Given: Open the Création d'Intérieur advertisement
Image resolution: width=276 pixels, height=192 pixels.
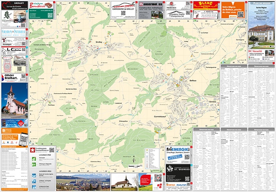Looking at the screenshot, I should (x=13, y=33).
